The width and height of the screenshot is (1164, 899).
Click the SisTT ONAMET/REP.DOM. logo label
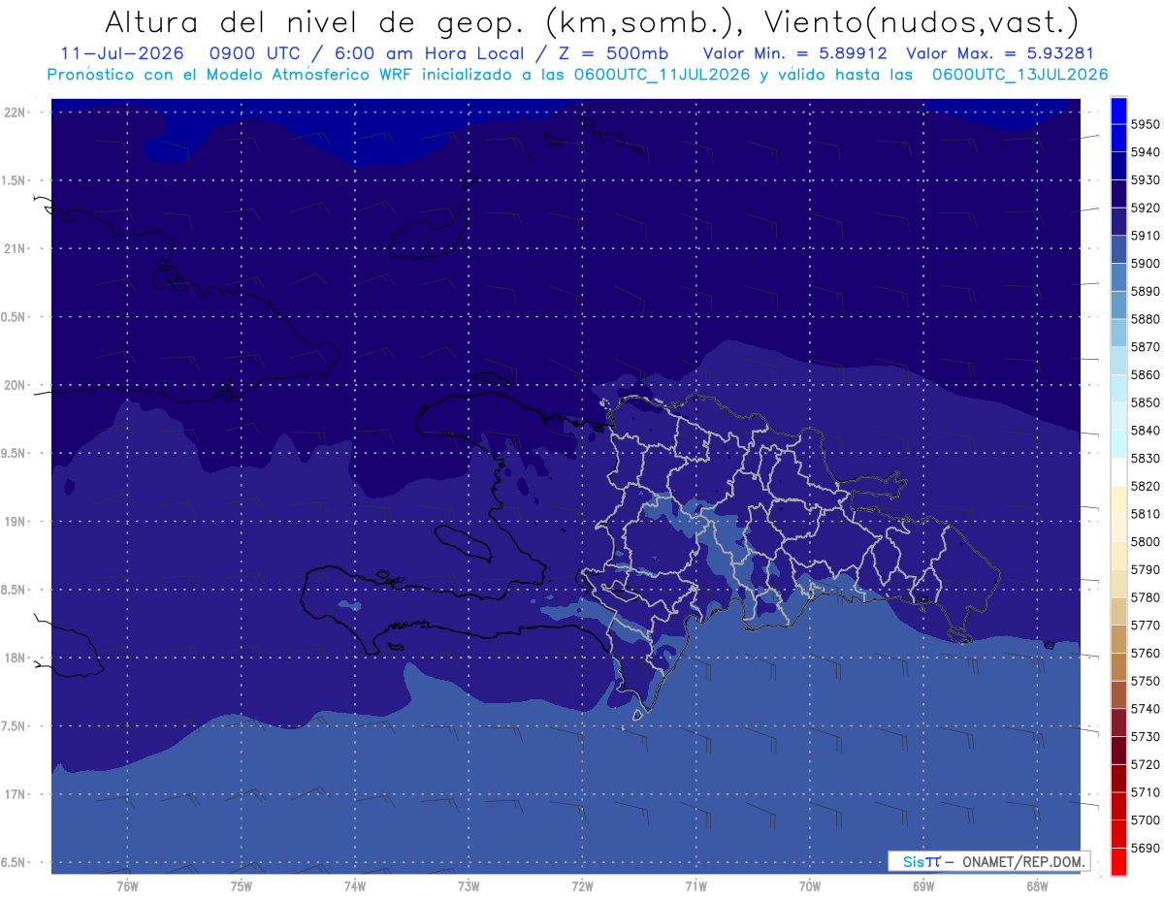click(x=988, y=861)
